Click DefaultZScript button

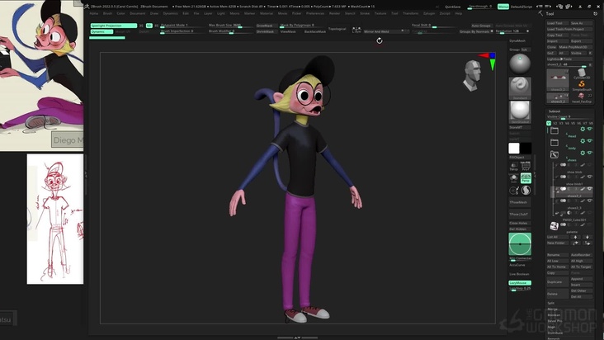pyautogui.click(x=521, y=7)
